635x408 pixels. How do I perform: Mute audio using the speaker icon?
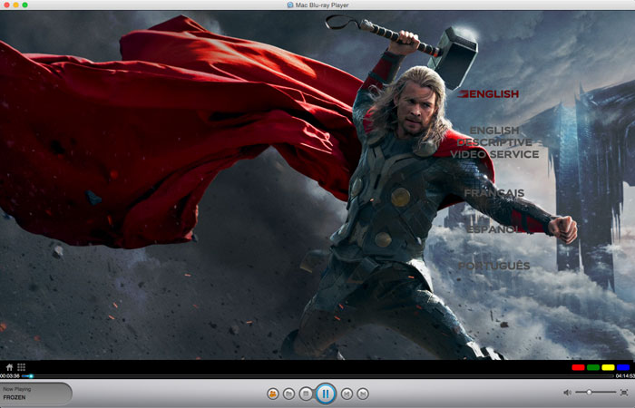point(567,393)
